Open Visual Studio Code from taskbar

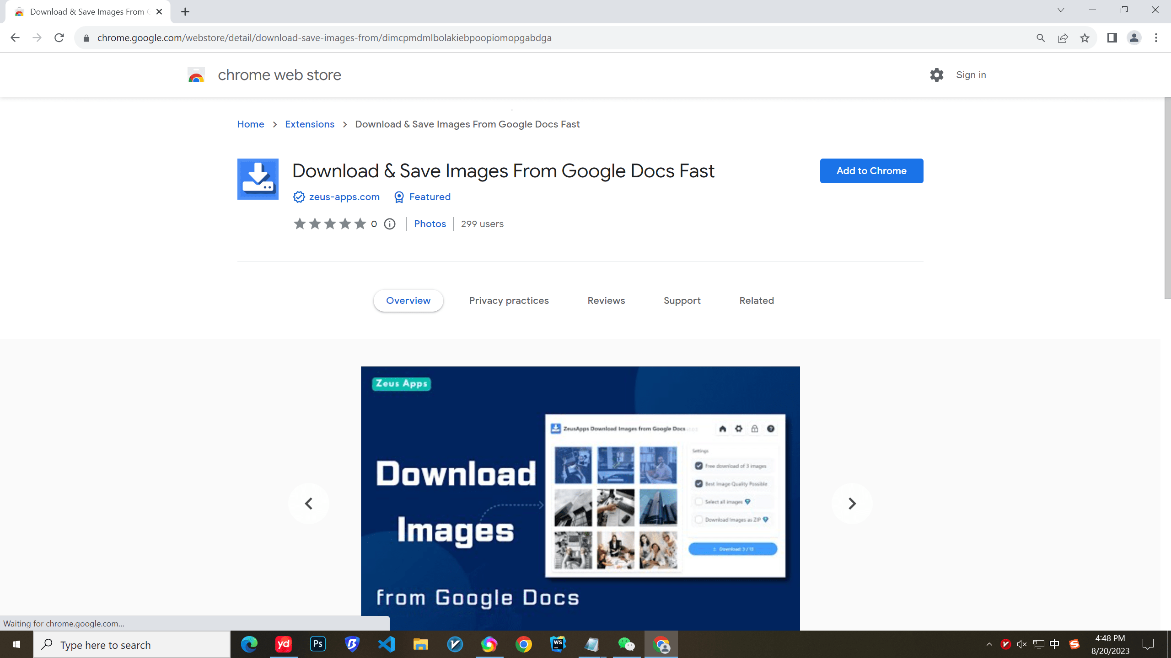coord(387,645)
